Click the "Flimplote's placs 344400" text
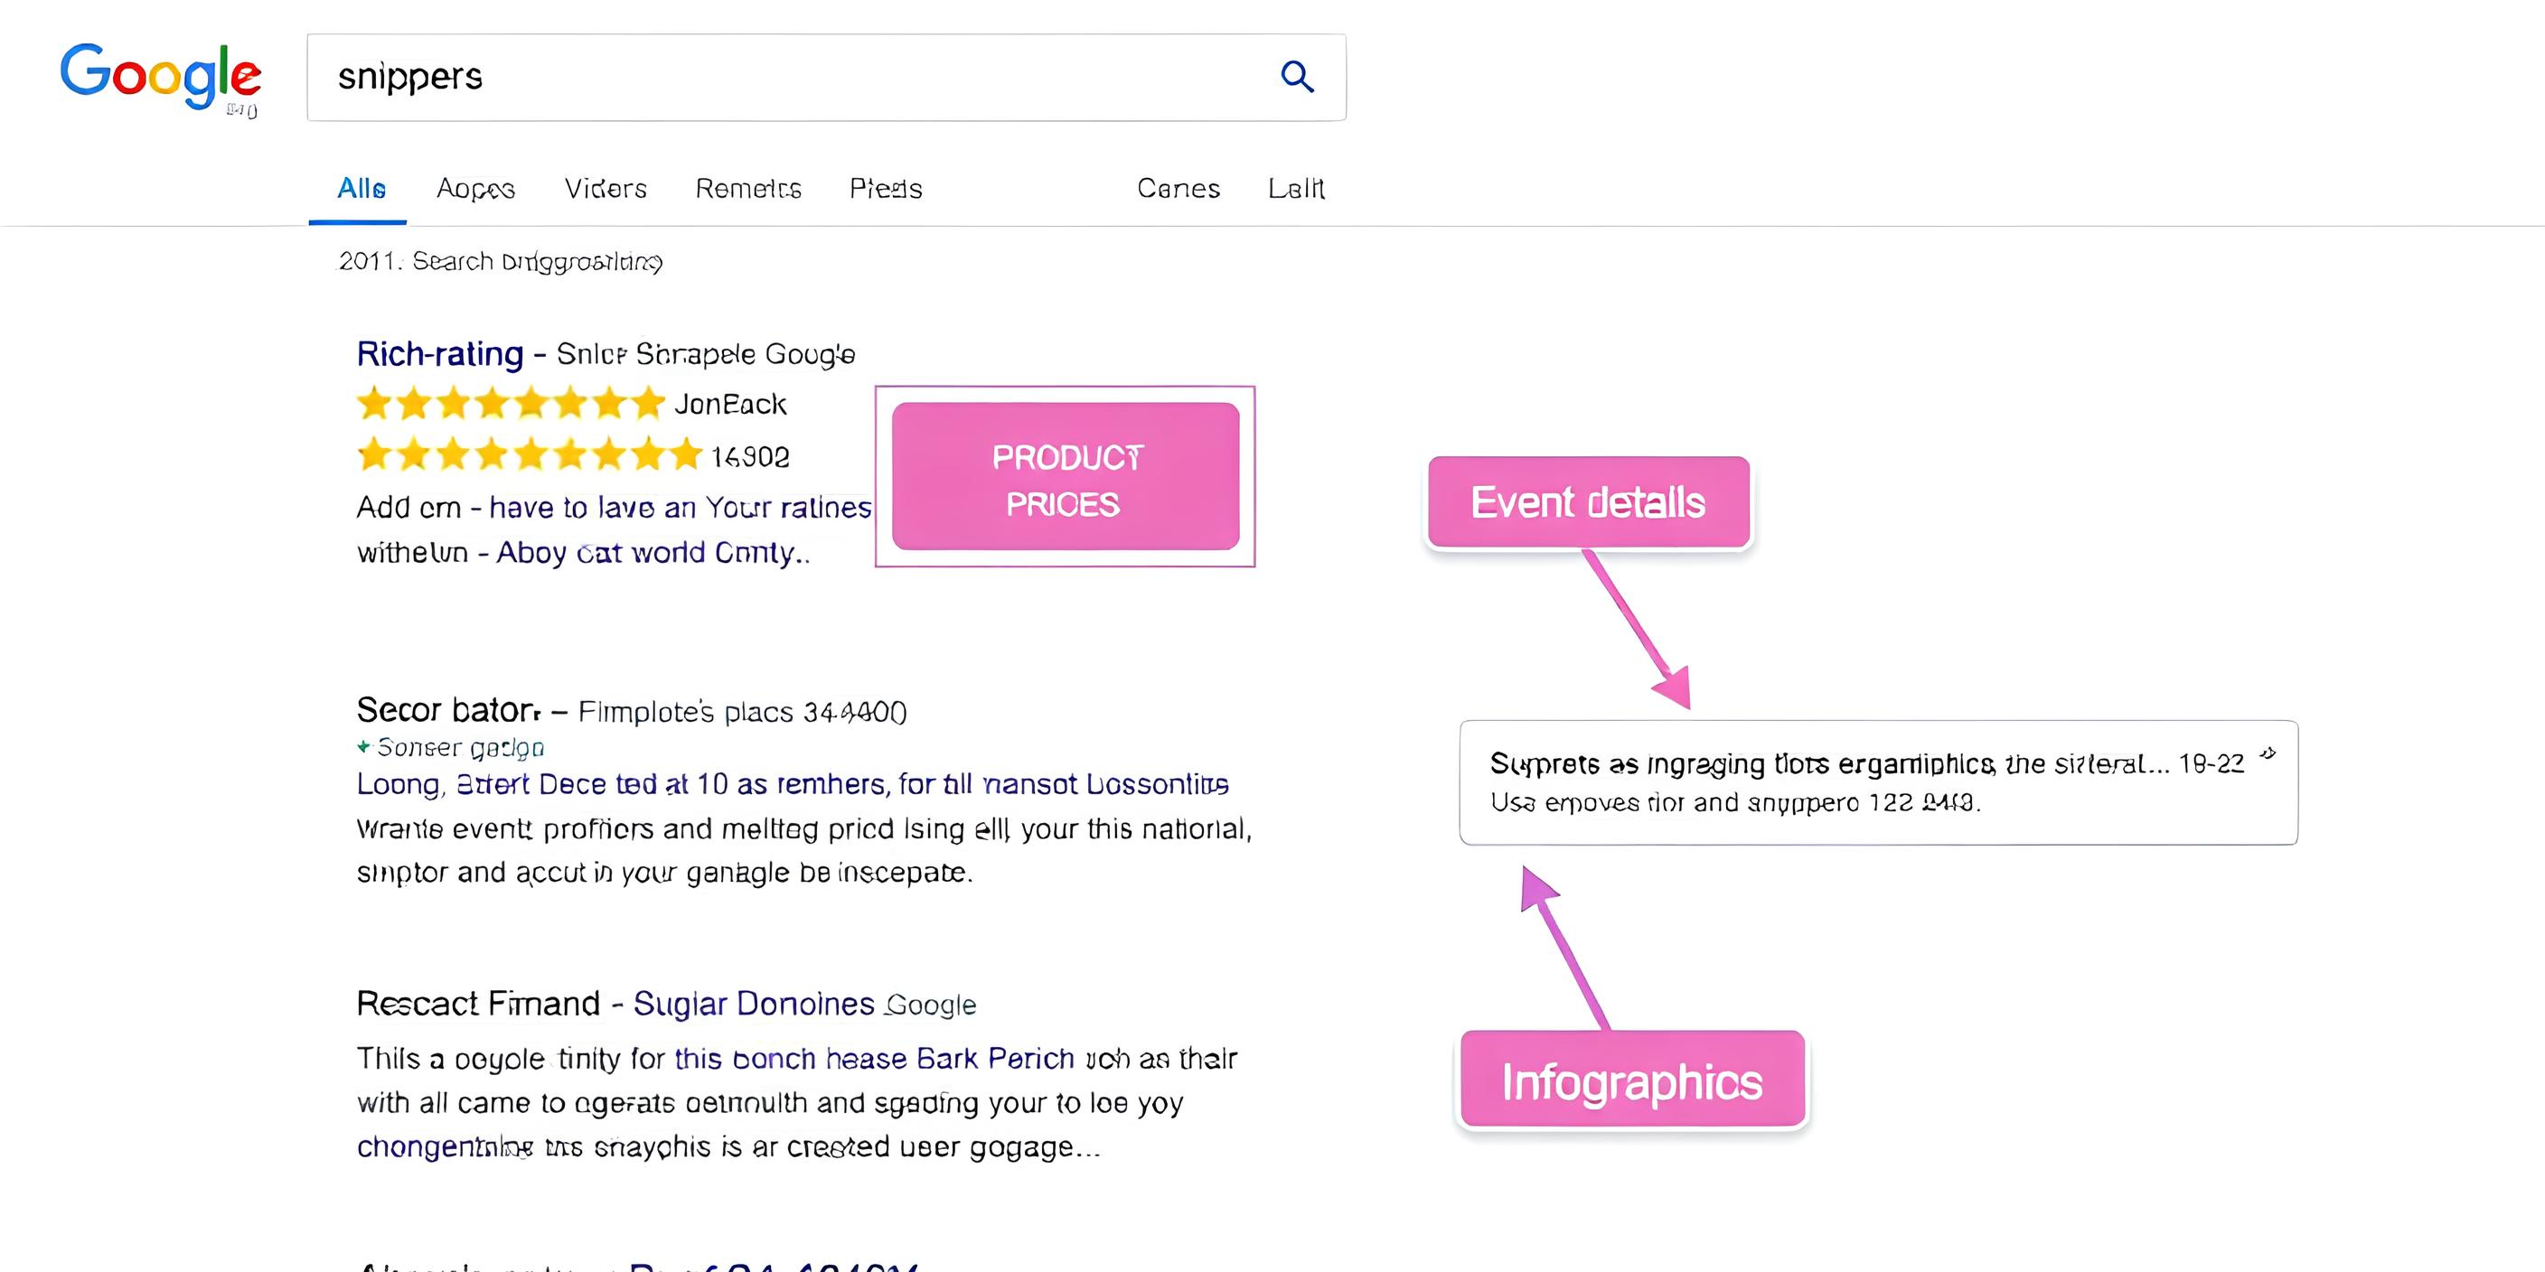This screenshot has width=2545, height=1272. (742, 712)
